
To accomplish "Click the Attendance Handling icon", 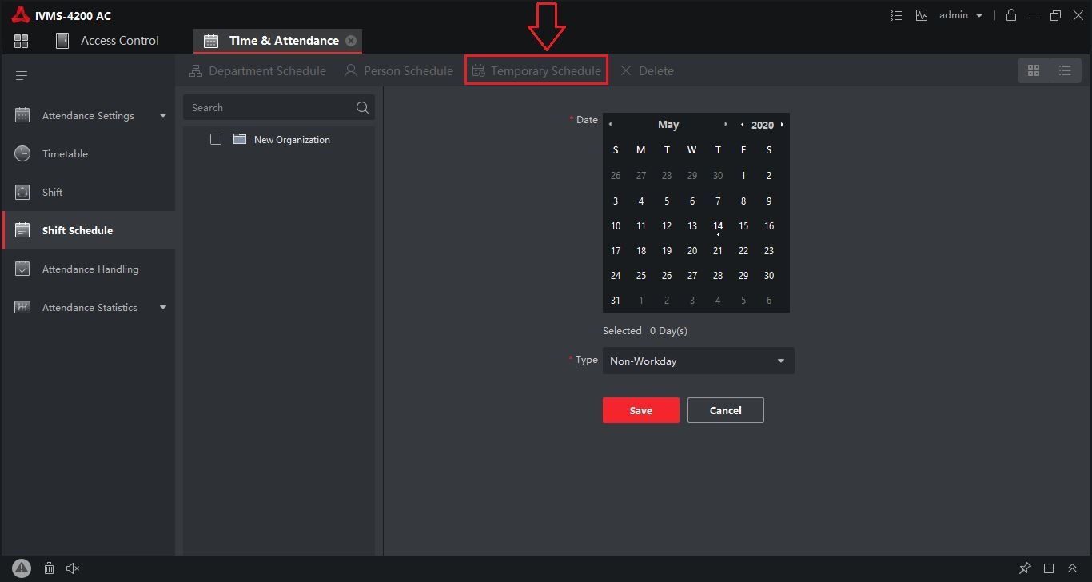I will tap(22, 269).
